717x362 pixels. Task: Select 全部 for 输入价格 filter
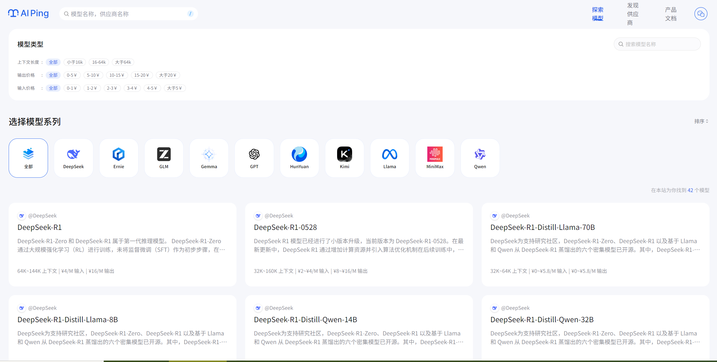pos(53,88)
